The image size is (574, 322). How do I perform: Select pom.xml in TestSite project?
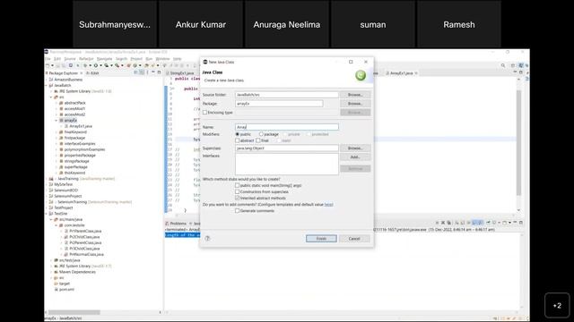tap(66, 290)
